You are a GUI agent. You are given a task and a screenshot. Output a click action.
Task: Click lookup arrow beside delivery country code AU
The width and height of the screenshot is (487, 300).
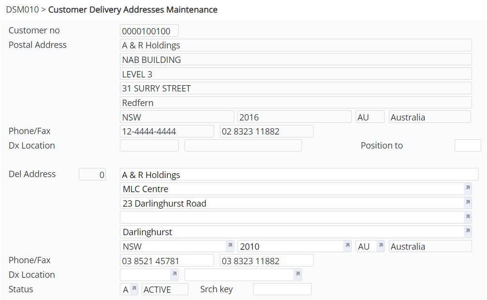[380, 246]
